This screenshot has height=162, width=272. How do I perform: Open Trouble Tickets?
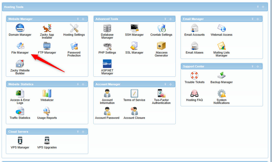[x=195, y=77]
